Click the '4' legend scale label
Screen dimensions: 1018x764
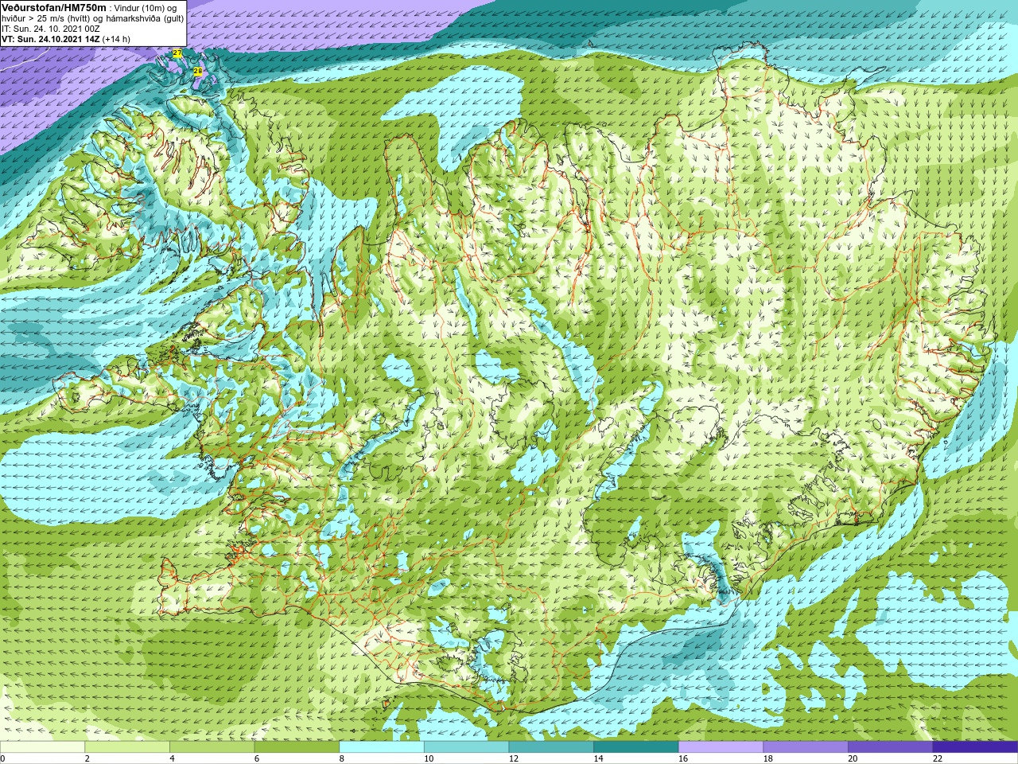coord(172,758)
